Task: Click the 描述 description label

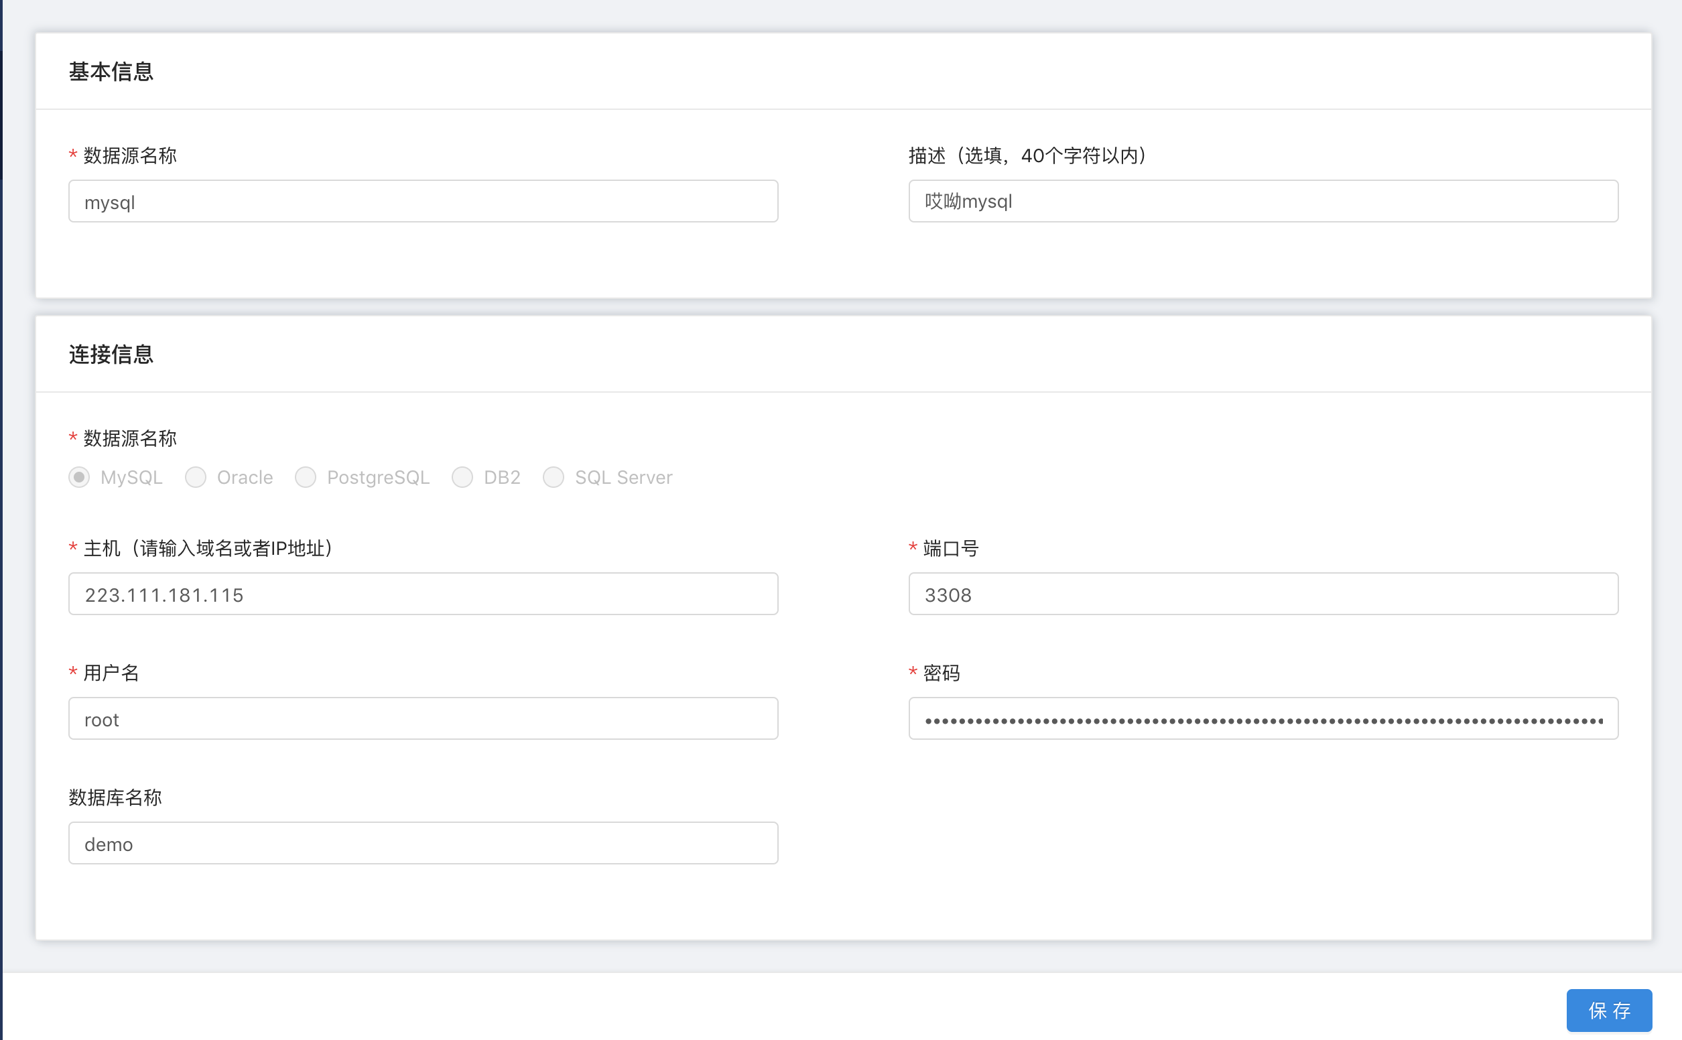Action: 1027,155
